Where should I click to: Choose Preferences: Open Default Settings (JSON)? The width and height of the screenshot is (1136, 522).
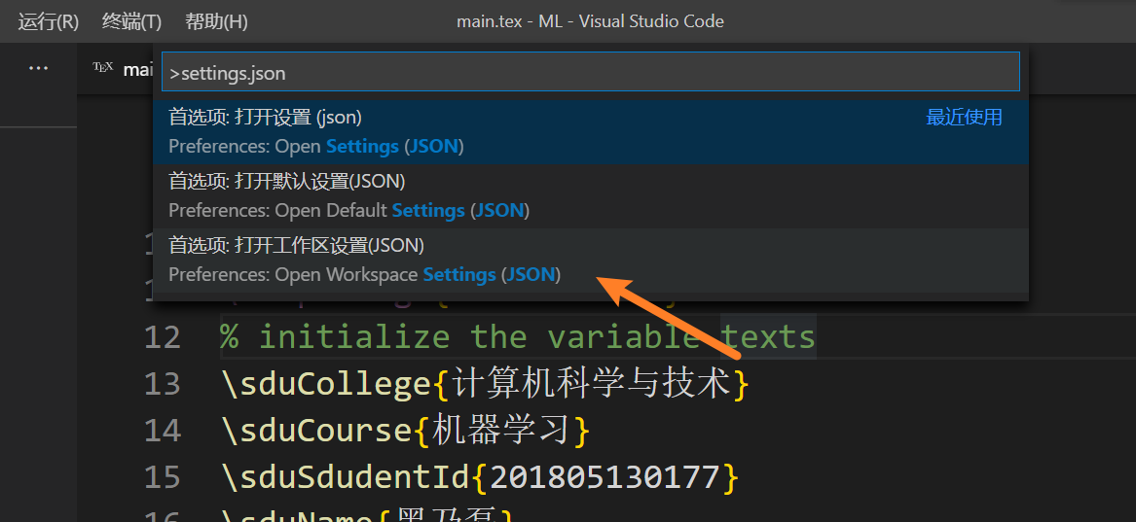point(591,196)
